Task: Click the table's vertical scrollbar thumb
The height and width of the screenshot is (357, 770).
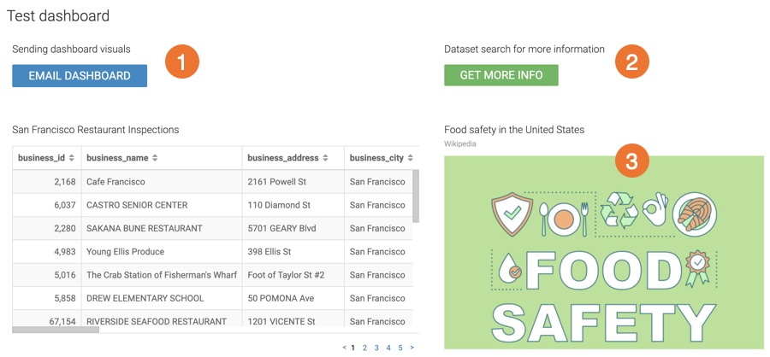Action: (416, 195)
